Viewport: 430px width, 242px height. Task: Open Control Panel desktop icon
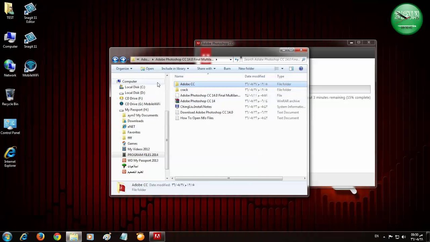point(10,126)
